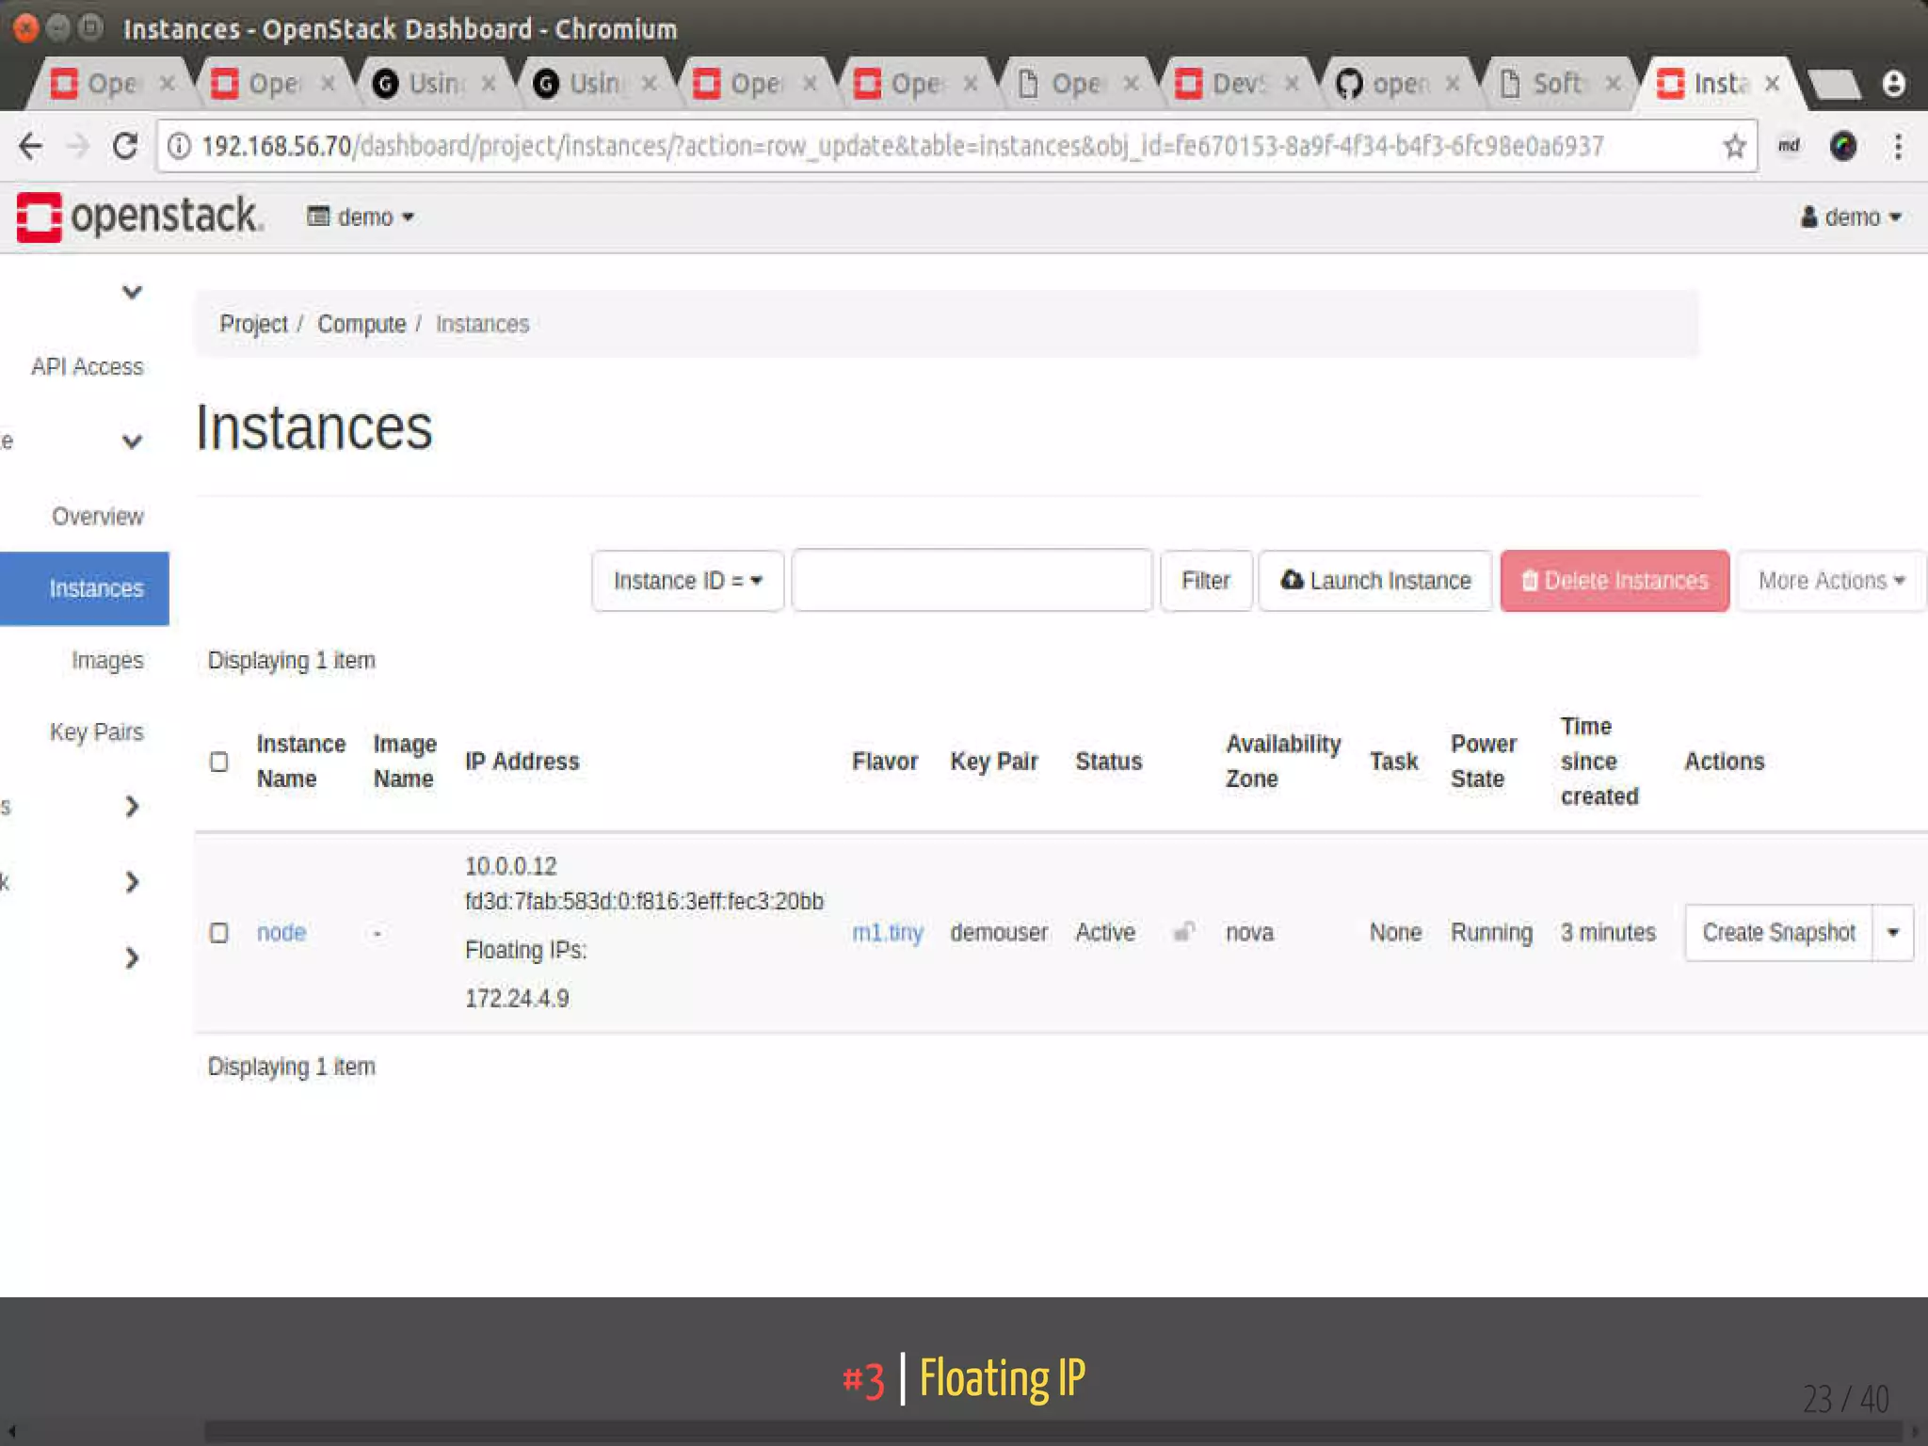Expand the Create Snapshot actions arrow

tap(1892, 932)
